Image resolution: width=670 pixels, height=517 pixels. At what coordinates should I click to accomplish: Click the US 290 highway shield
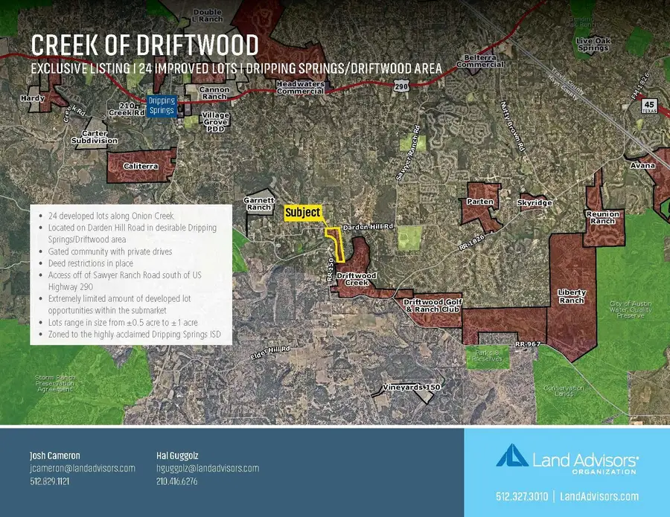[401, 86]
